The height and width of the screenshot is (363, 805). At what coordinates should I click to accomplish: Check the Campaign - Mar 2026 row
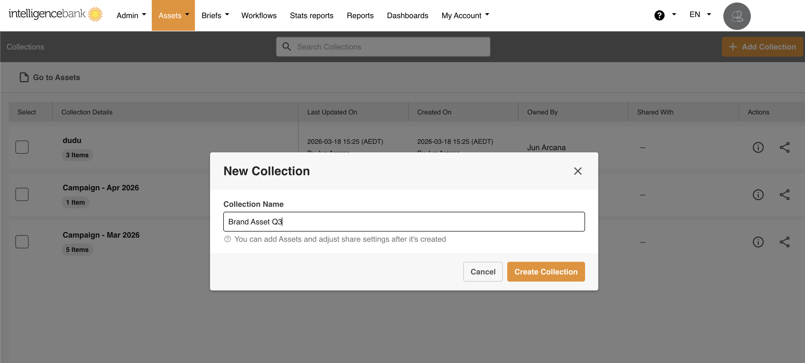coord(22,241)
